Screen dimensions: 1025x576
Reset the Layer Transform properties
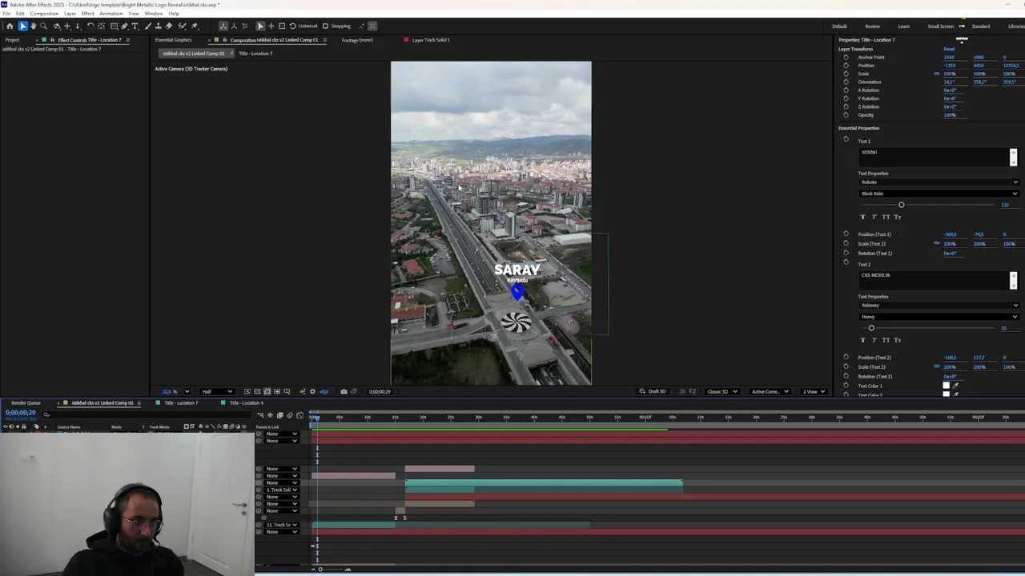pyautogui.click(x=949, y=50)
